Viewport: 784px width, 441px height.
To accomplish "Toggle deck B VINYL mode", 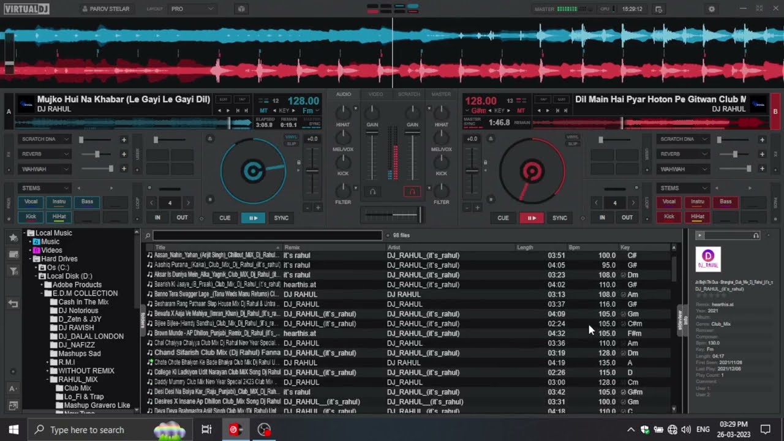I will coord(573,137).
